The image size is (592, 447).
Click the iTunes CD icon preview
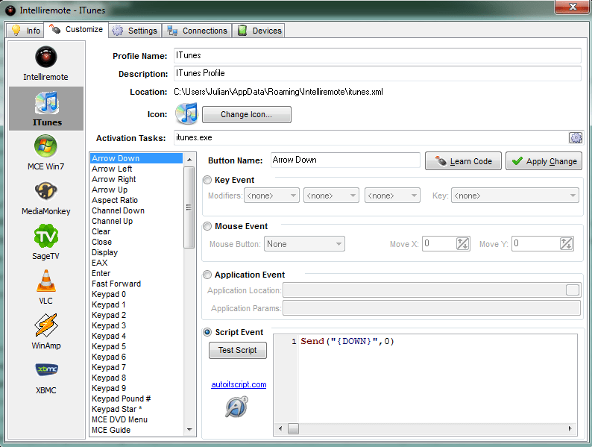coord(186,113)
